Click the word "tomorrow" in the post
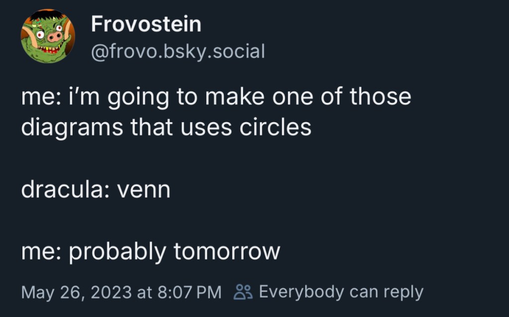509x317 pixels. [227, 251]
